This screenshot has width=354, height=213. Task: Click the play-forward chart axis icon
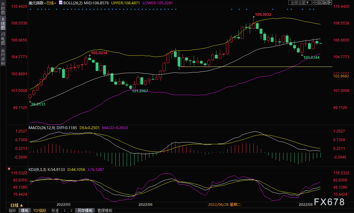(325, 2)
